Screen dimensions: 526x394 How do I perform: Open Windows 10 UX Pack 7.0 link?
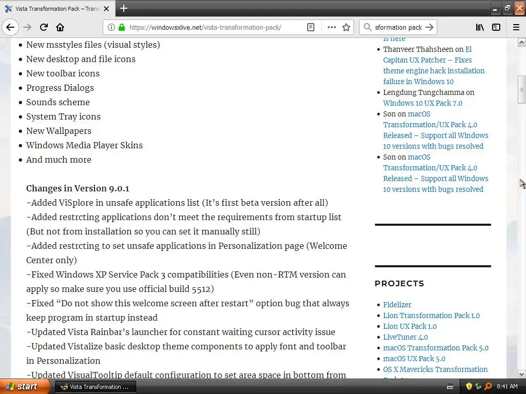[422, 103]
